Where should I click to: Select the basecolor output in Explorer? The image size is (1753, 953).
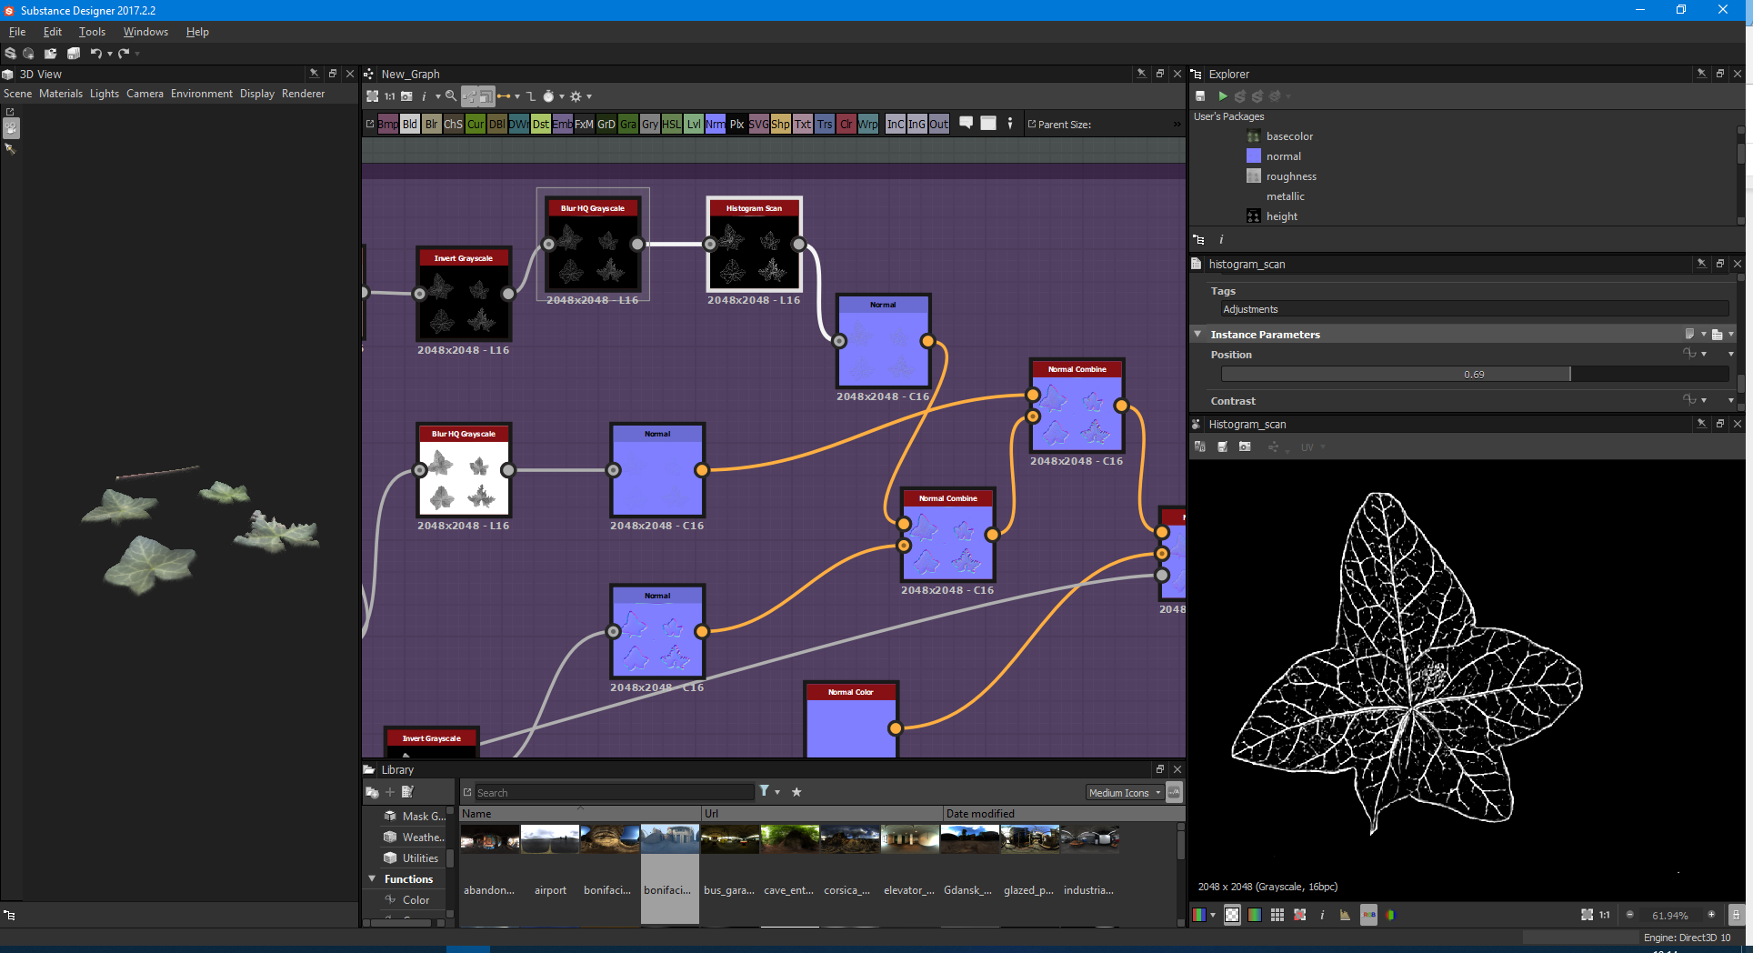1289,136
